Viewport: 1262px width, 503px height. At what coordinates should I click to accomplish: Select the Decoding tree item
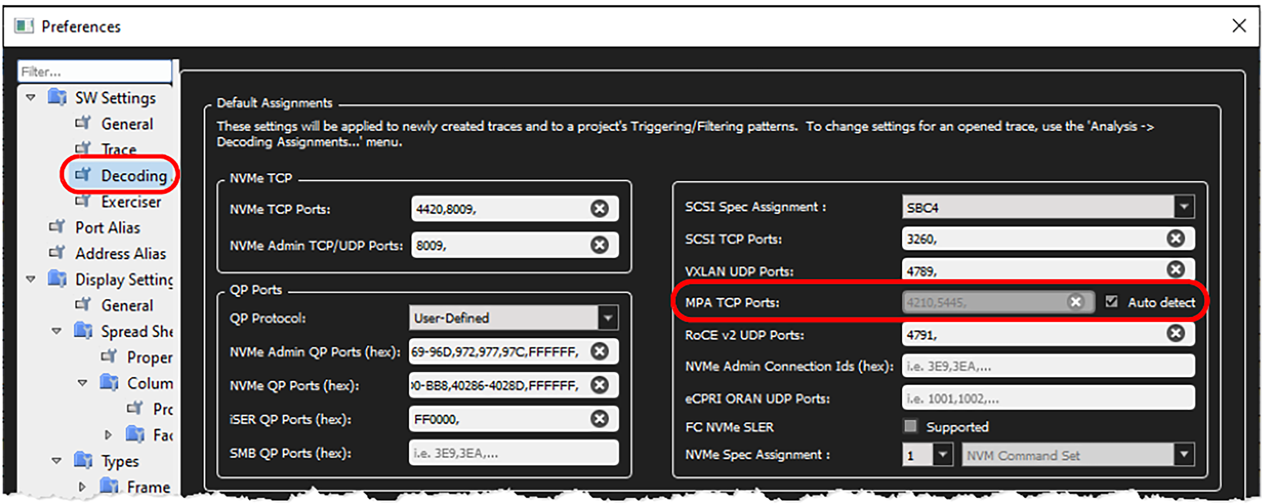[134, 175]
